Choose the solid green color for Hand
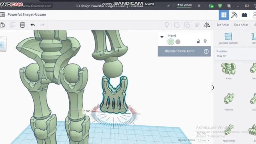Screen dimensions: 256x144 click(171, 42)
